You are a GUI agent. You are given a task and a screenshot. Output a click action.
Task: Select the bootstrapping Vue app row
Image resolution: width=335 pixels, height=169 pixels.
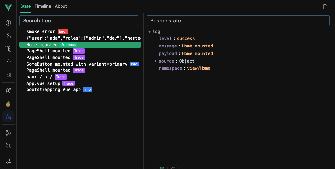coord(80,90)
